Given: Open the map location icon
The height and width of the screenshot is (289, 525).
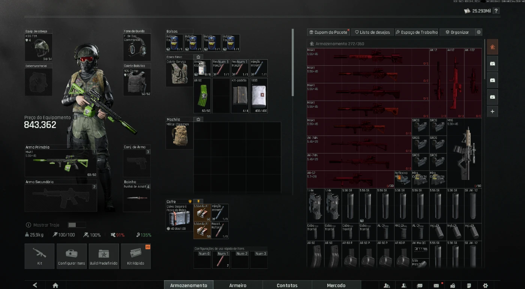Looking at the screenshot, I should [x=453, y=285].
